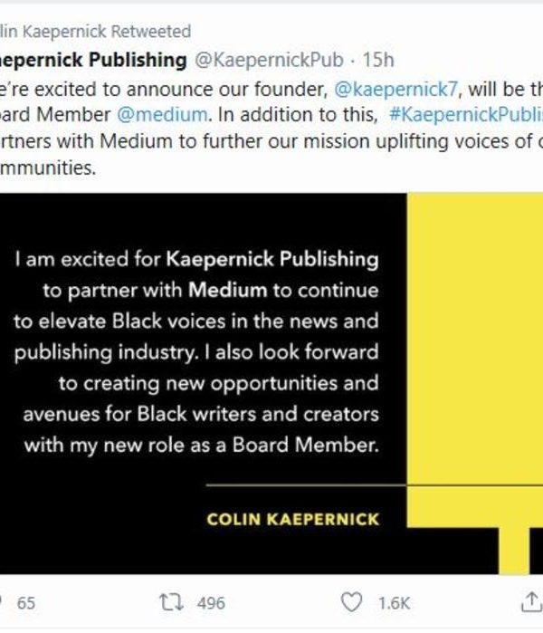This screenshot has height=633, width=543.
Task: Click the @KaepernickPub handle
Action: tap(268, 60)
